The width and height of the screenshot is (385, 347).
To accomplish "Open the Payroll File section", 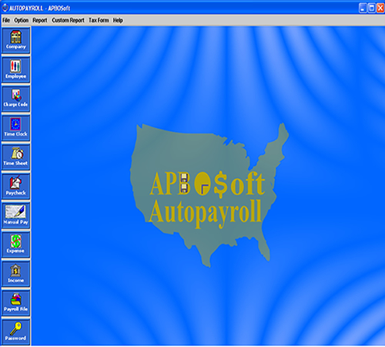I will (x=15, y=302).
